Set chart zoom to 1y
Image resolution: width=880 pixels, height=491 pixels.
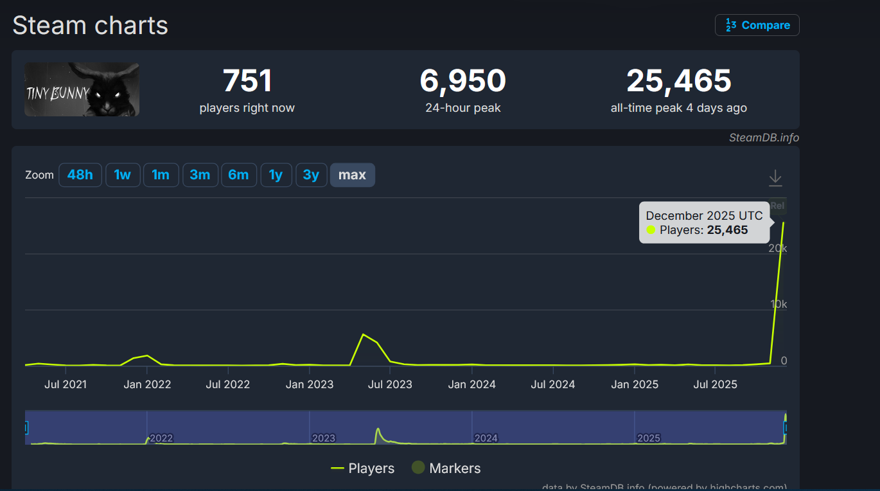(276, 175)
